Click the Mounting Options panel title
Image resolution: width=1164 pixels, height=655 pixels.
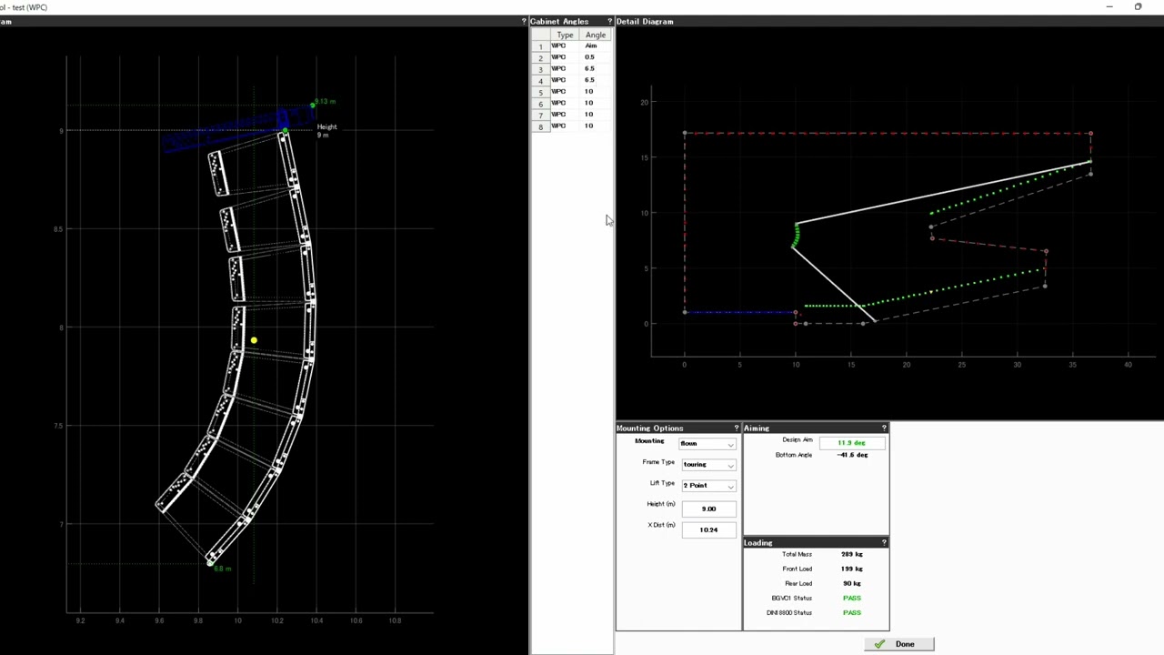click(650, 428)
